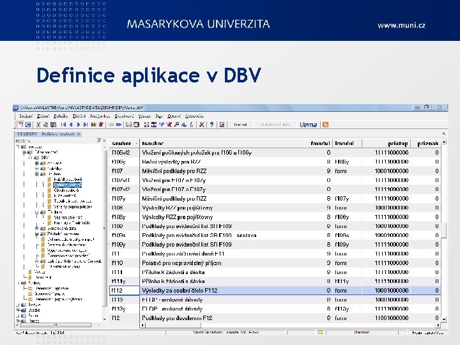The width and height of the screenshot is (460, 345).
Task: Click the blue funnel filter icon
Action: click(162, 125)
